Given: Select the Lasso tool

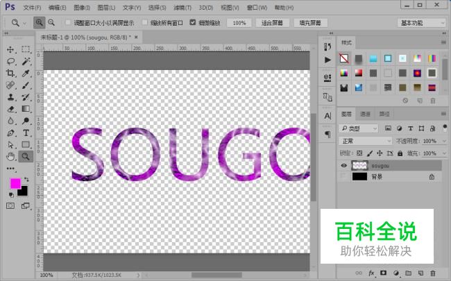Looking at the screenshot, I should tap(10, 61).
